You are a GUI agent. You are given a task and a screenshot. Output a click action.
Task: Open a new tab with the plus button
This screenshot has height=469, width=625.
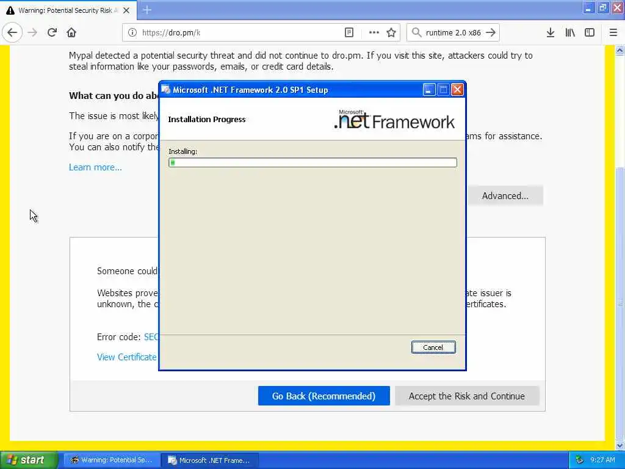[147, 10]
